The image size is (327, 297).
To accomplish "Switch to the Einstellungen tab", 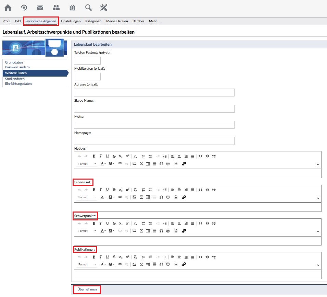I will [x=71, y=21].
